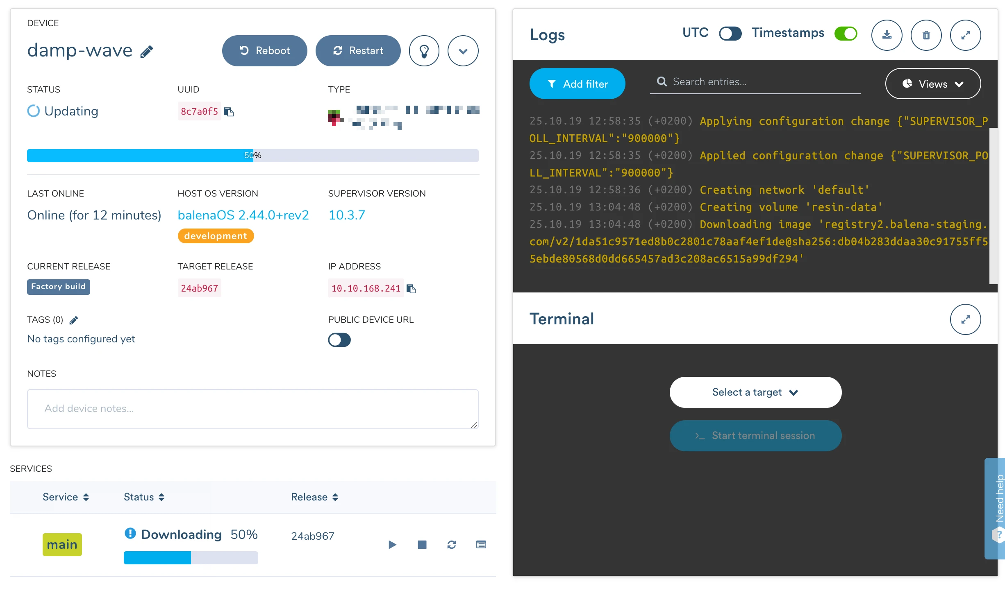The image size is (1005, 593).
Task: Stop the main service
Action: coord(422,545)
